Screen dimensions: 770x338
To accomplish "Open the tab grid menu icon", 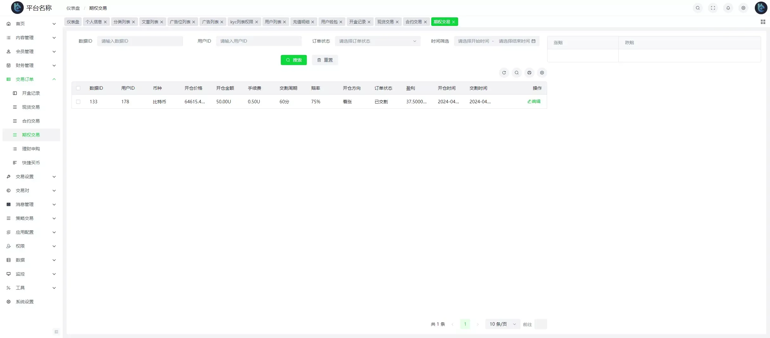I will 763,22.
